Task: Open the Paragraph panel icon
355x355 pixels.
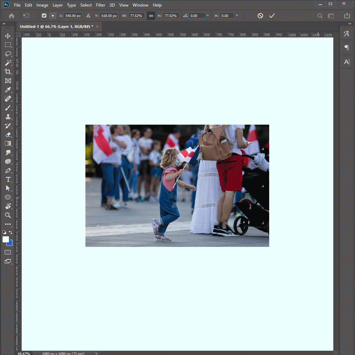Action: click(x=346, y=48)
